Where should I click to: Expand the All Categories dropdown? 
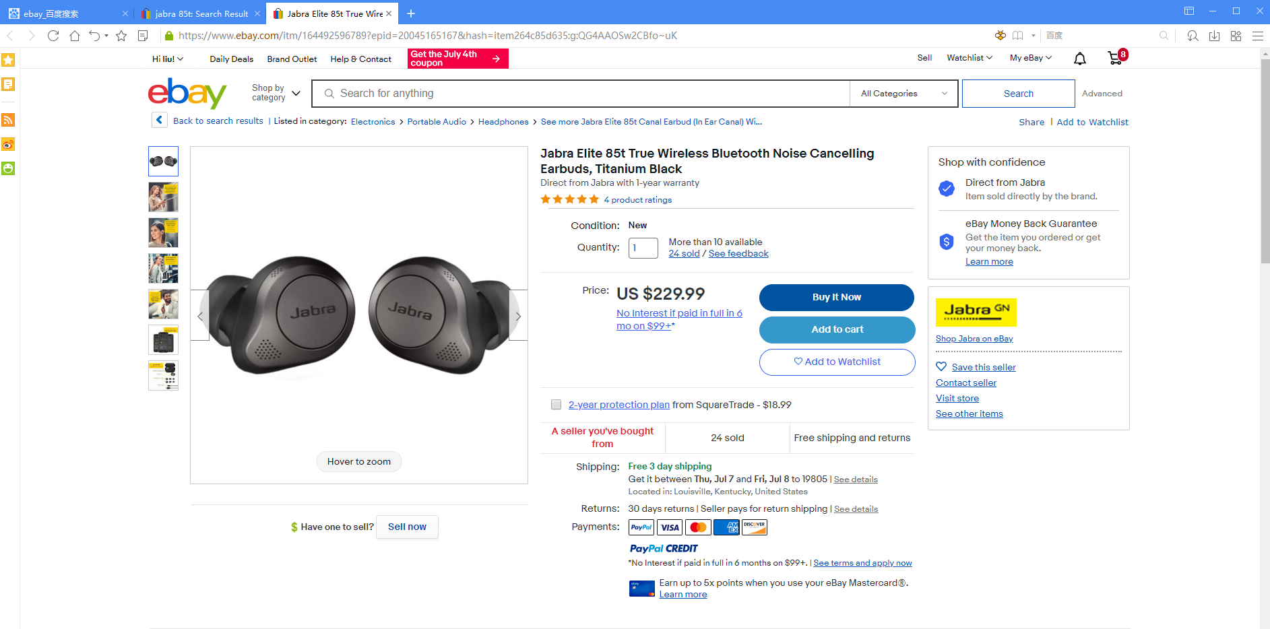pyautogui.click(x=903, y=94)
